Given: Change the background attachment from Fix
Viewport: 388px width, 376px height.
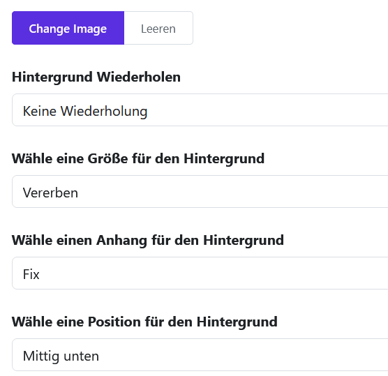Looking at the screenshot, I should tap(200, 273).
